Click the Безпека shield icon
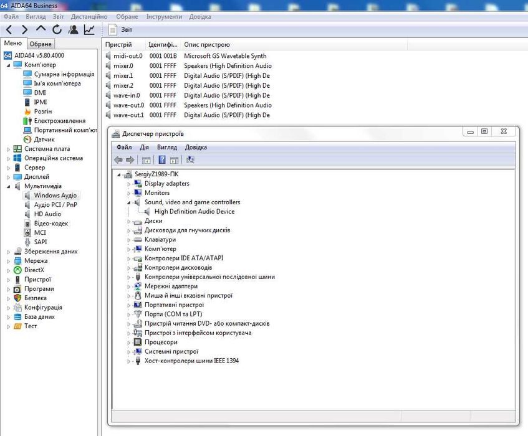 coord(17,298)
